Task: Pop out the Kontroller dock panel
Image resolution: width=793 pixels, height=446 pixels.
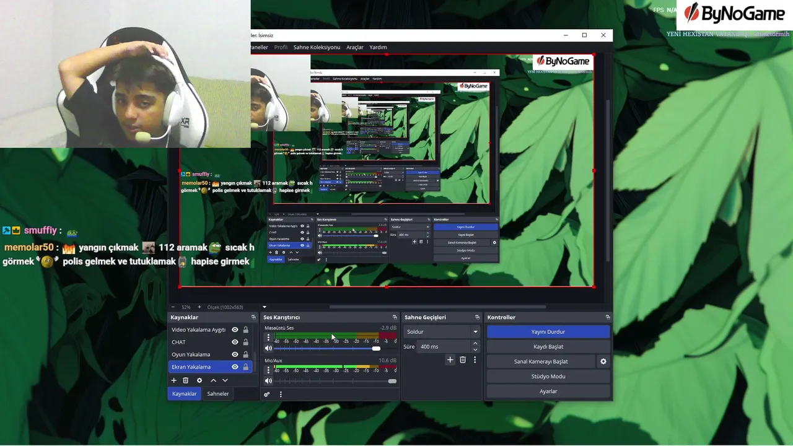Action: [608, 317]
